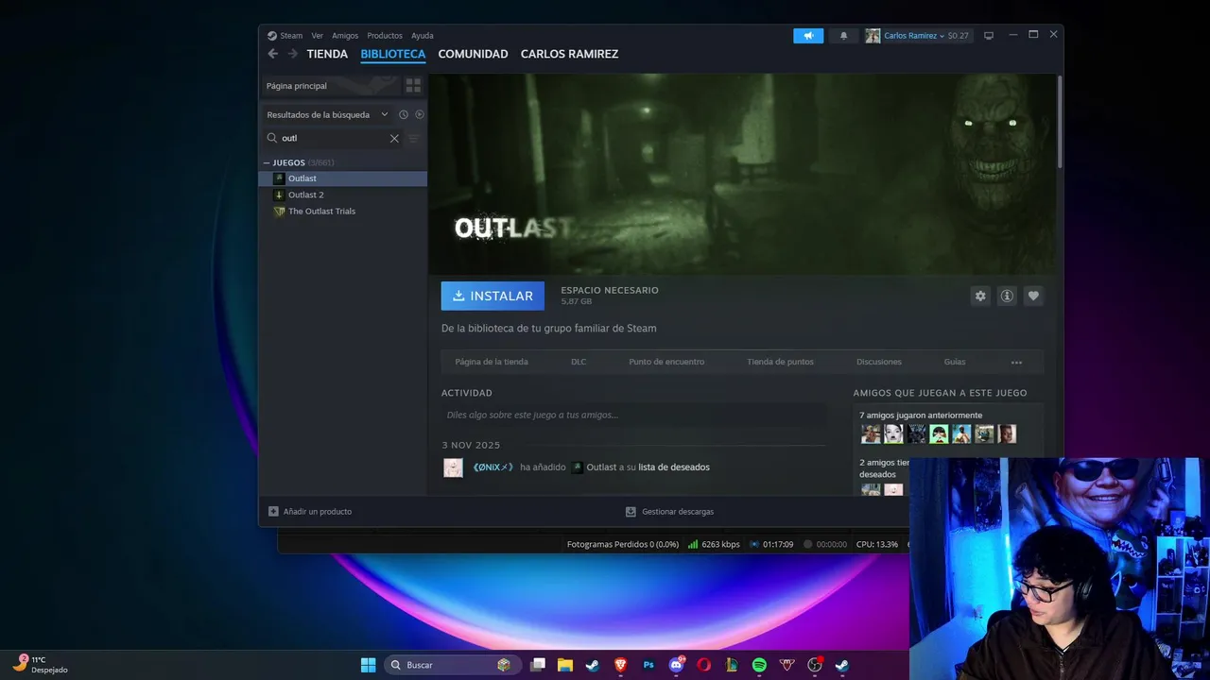Viewport: 1210px width, 680px height.
Task: Open Photoshop from taskbar
Action: tap(648, 665)
